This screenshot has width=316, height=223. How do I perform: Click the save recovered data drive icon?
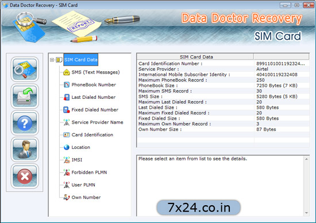[25, 96]
